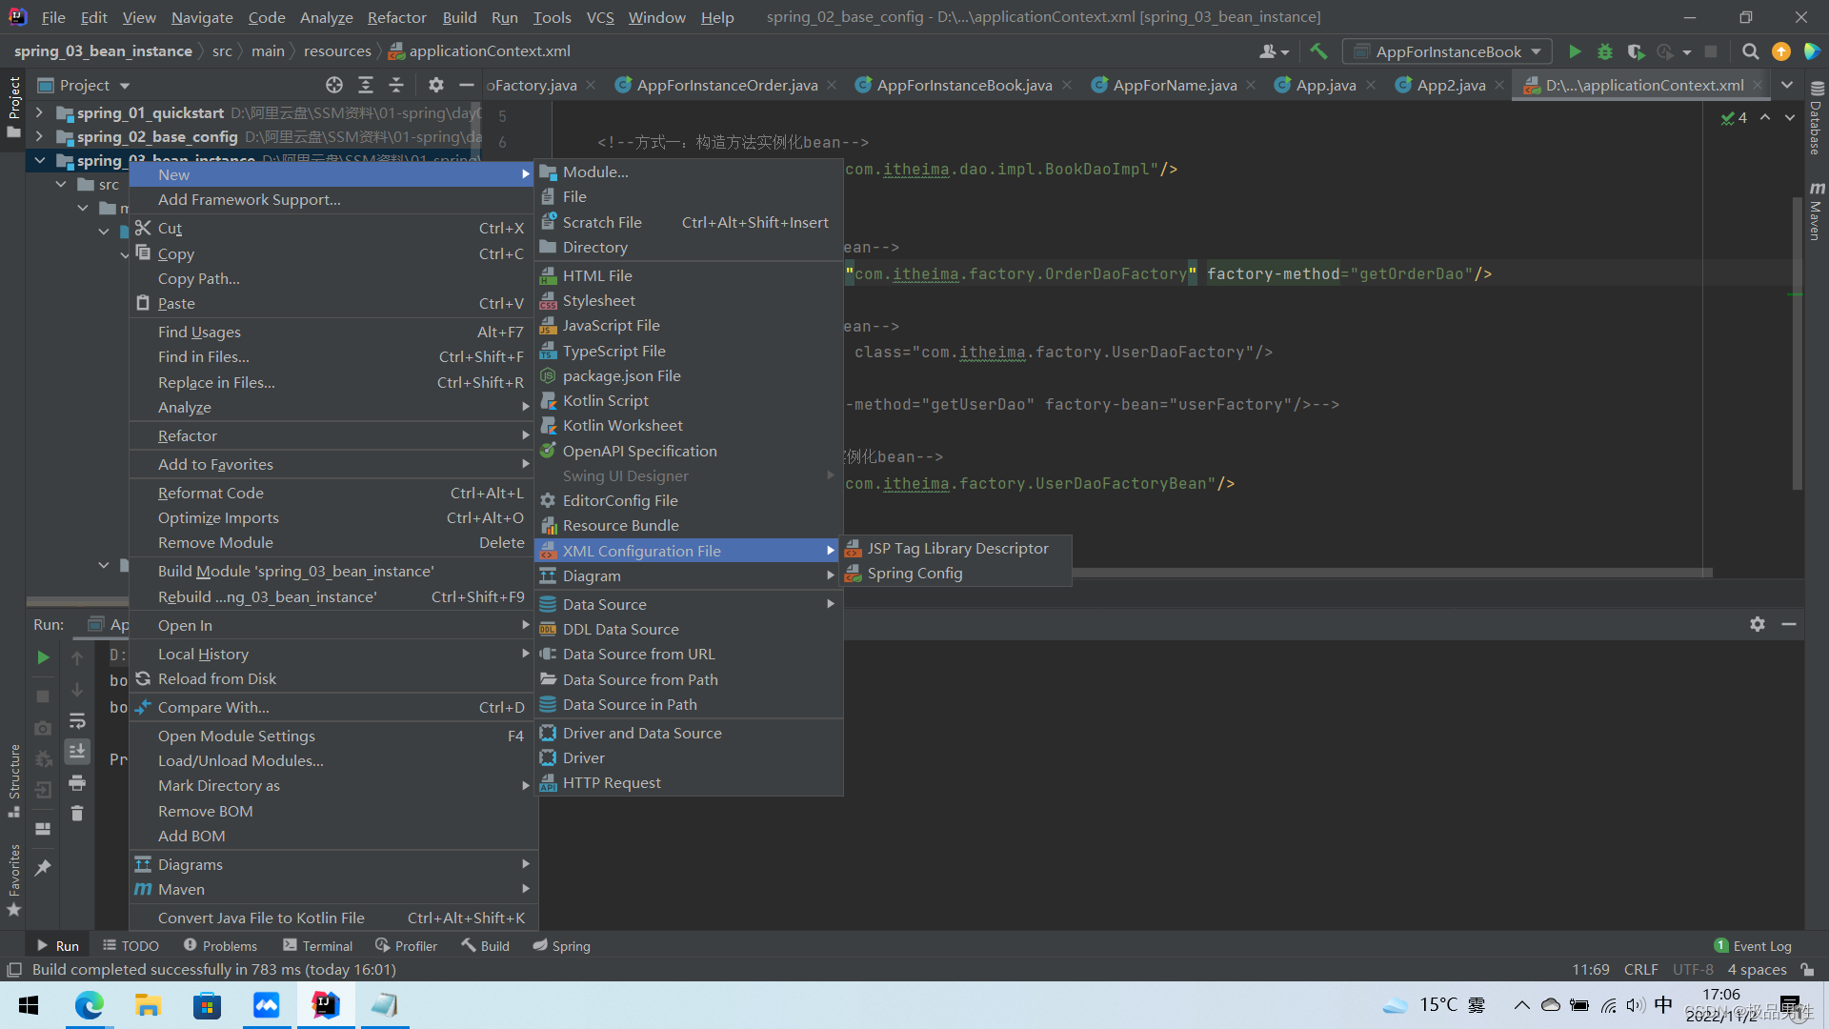This screenshot has width=1829, height=1029.
Task: Open Search Everywhere magnifier icon
Action: [x=1750, y=51]
